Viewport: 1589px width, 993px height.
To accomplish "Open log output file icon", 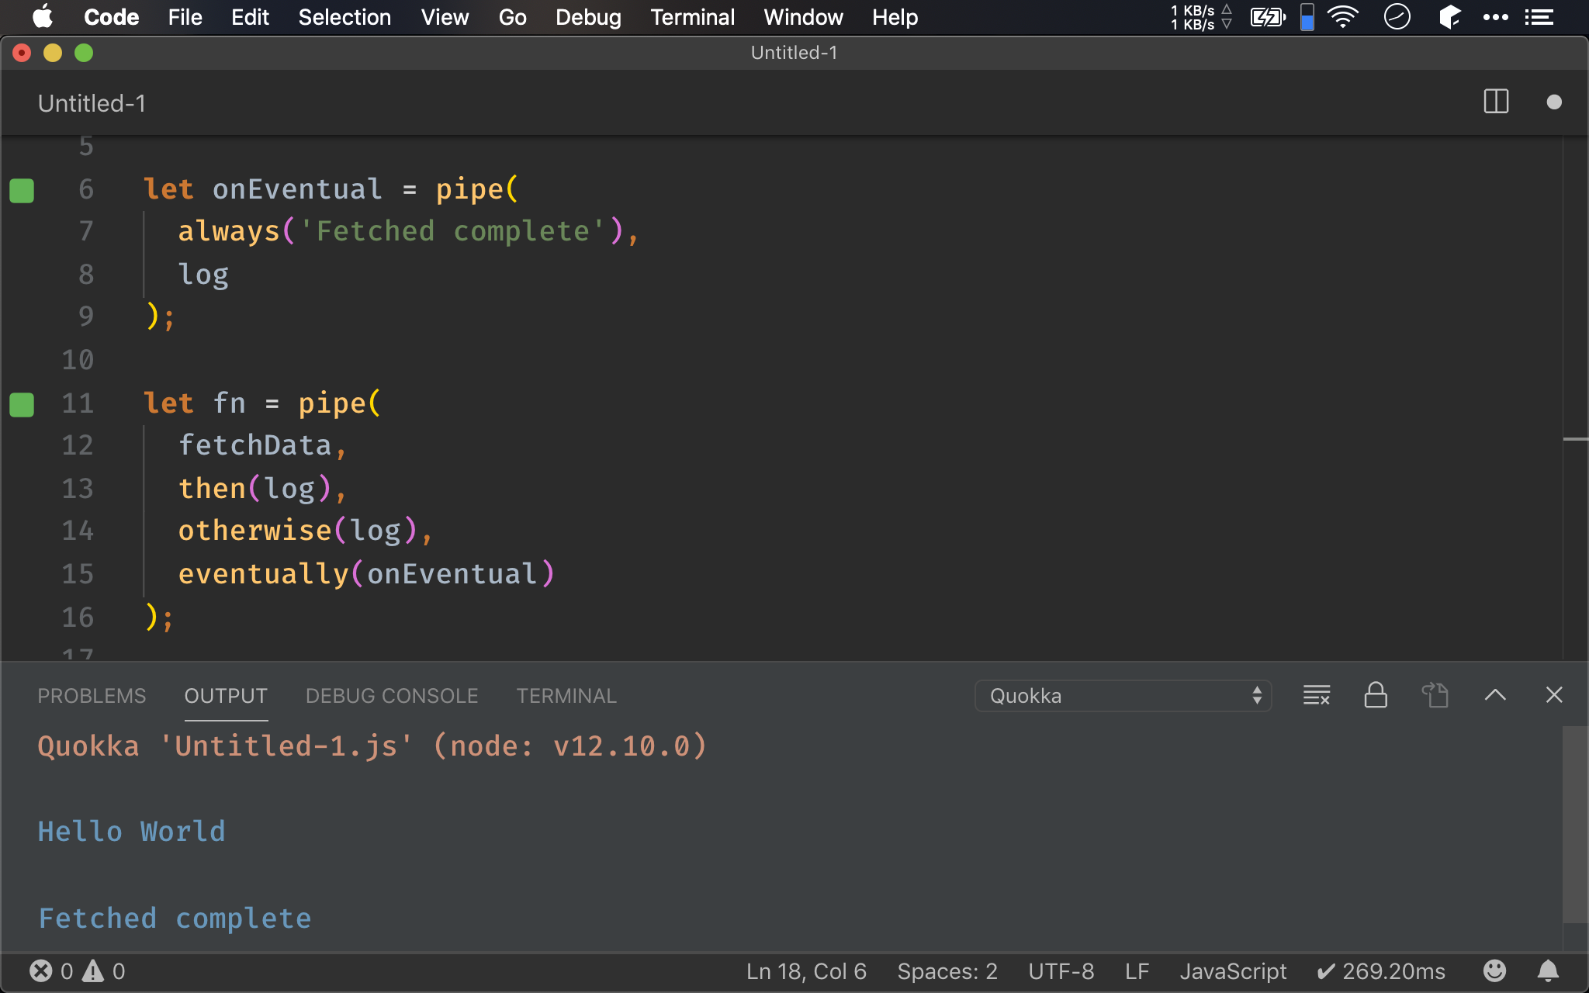I will pos(1435,695).
